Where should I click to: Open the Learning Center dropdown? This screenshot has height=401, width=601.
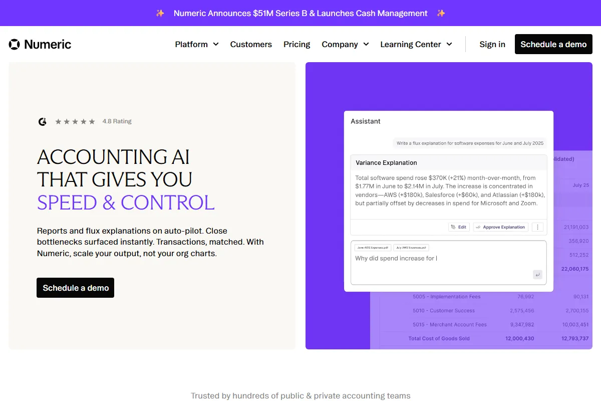point(416,44)
